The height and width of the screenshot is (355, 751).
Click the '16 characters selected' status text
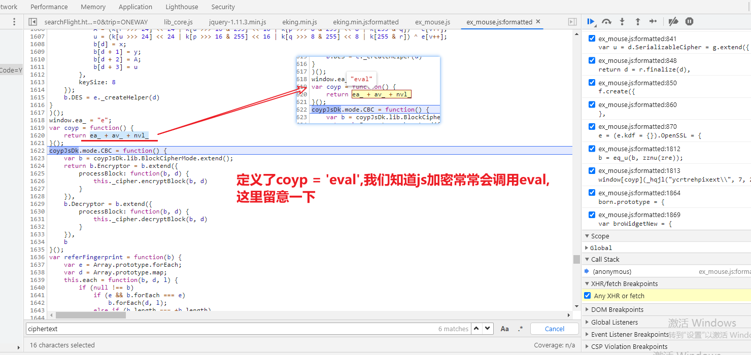pyautogui.click(x=62, y=345)
